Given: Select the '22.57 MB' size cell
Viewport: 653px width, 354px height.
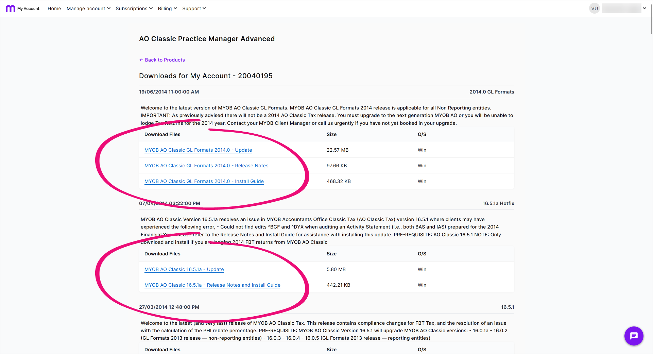Looking at the screenshot, I should 338,150.
